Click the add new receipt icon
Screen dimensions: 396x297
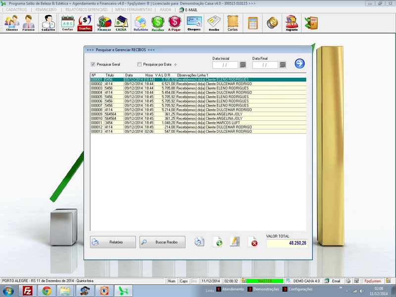(217, 242)
